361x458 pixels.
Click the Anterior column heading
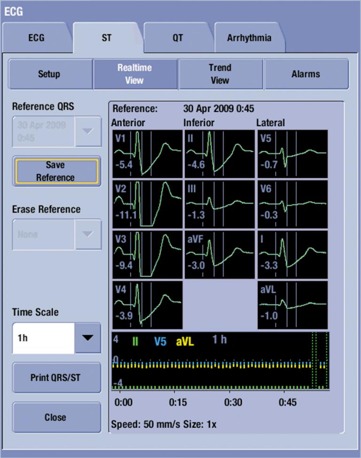click(x=128, y=123)
